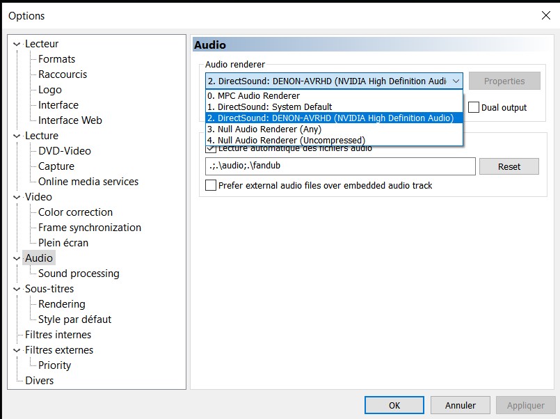The height and width of the screenshot is (419, 560).
Task: Click the Appliquer button
Action: (x=525, y=405)
